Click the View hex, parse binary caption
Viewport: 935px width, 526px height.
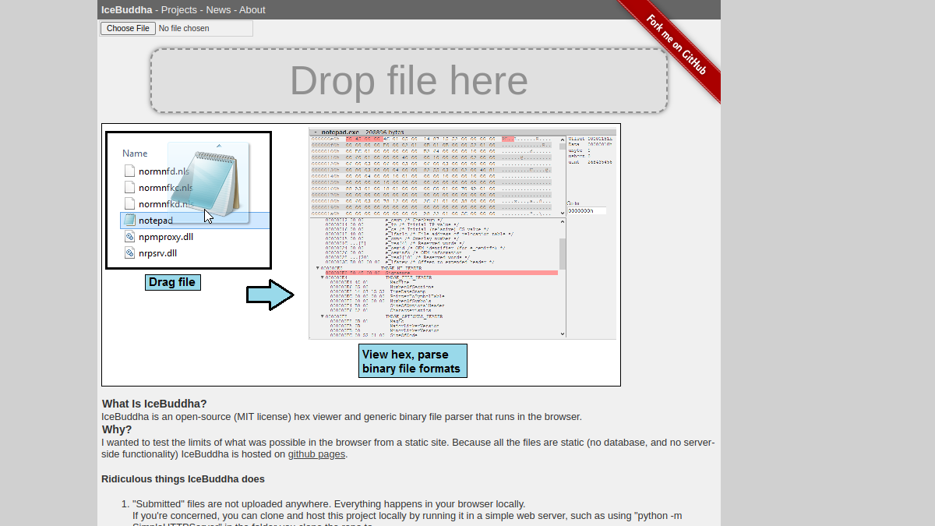(x=413, y=361)
